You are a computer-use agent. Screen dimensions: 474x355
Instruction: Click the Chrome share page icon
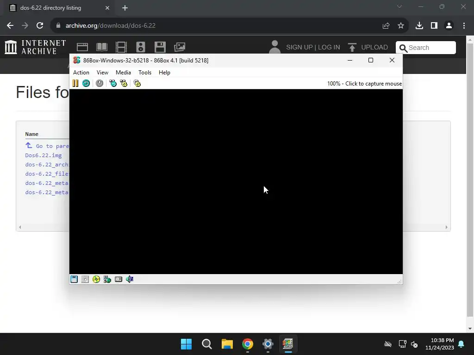click(386, 26)
